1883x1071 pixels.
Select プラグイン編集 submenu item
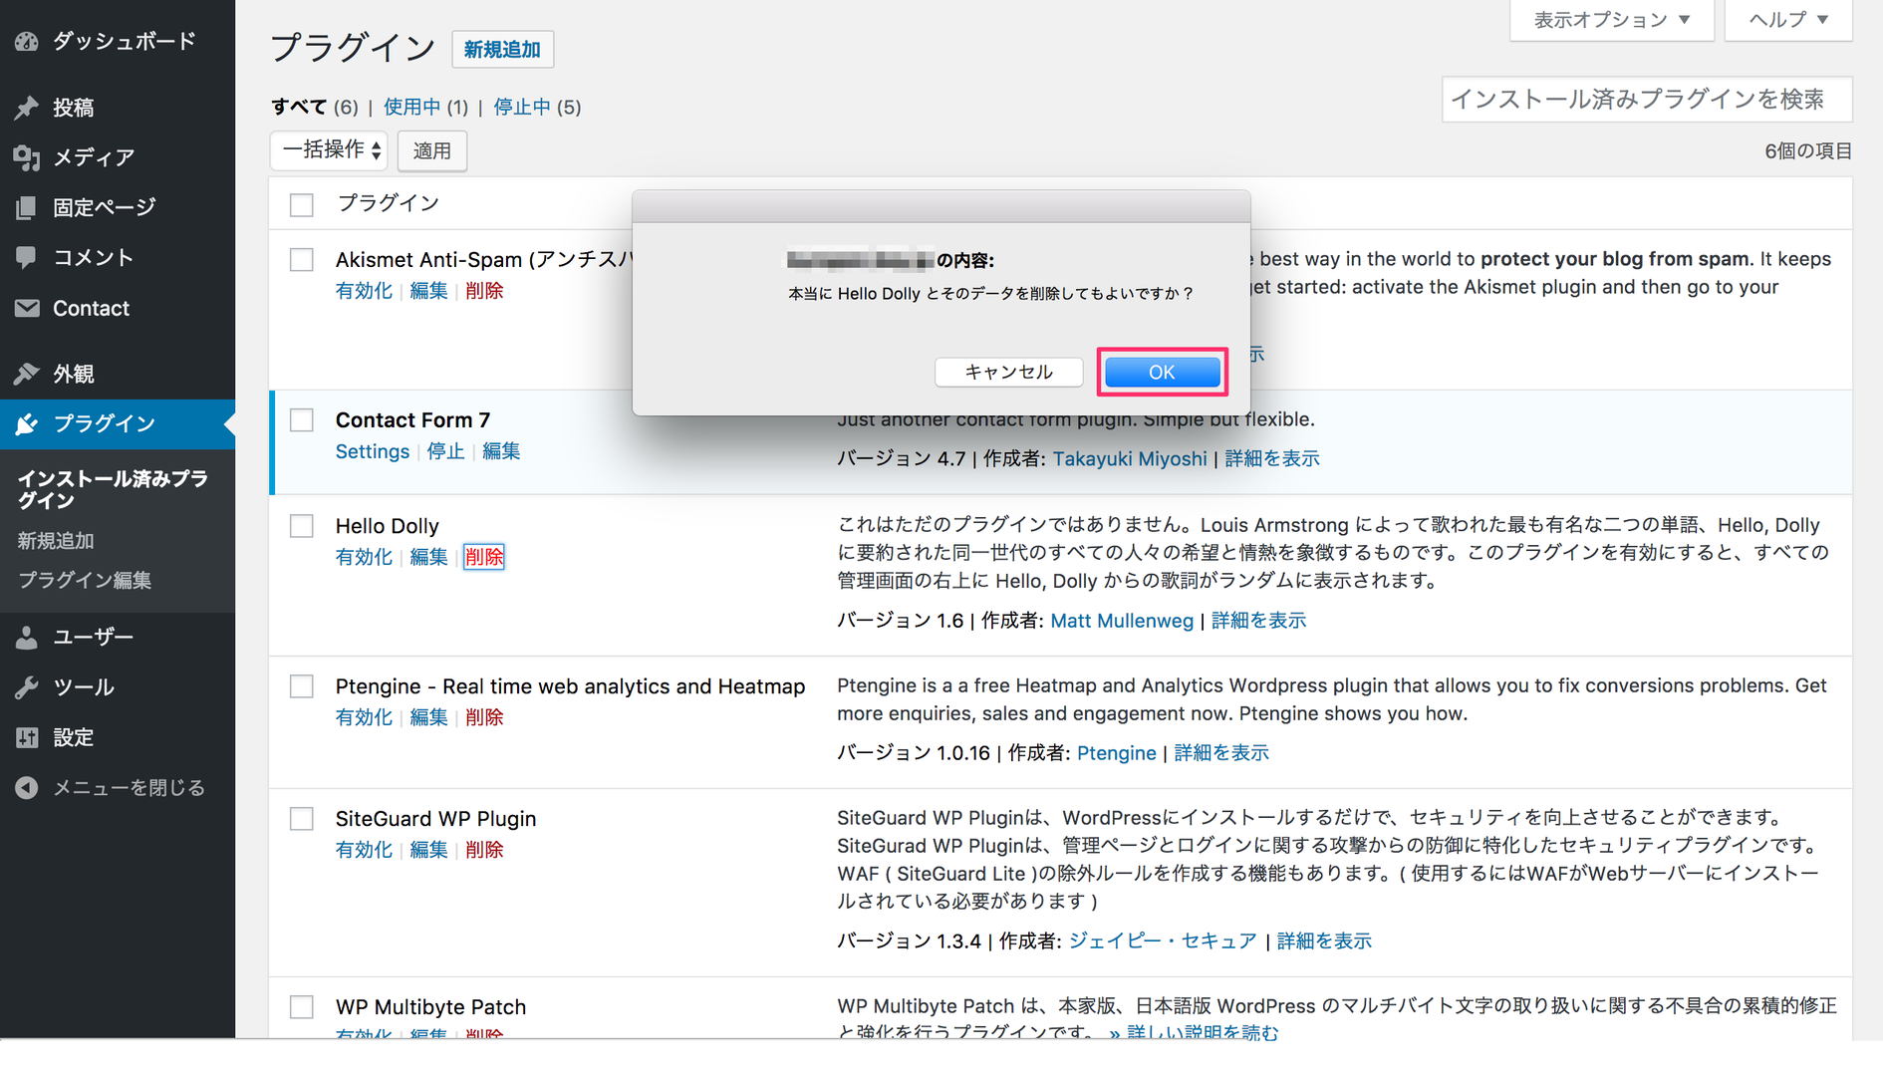tap(85, 580)
